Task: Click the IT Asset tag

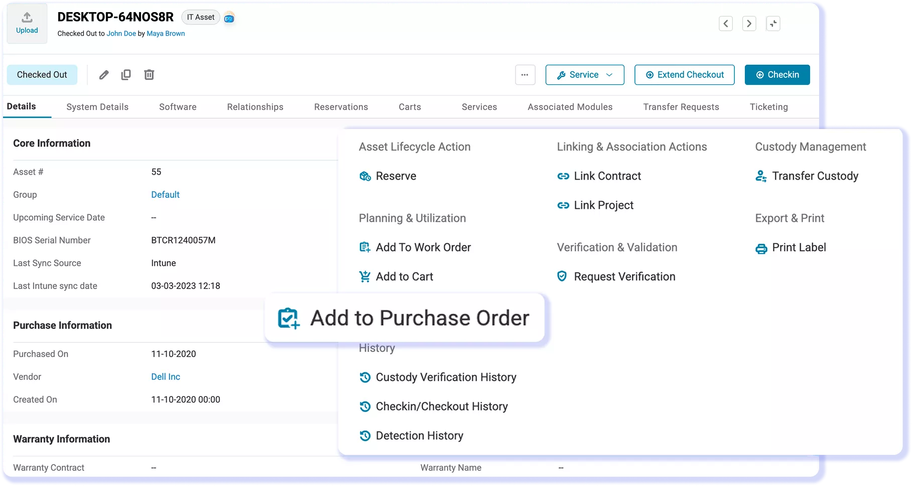Action: pos(201,18)
